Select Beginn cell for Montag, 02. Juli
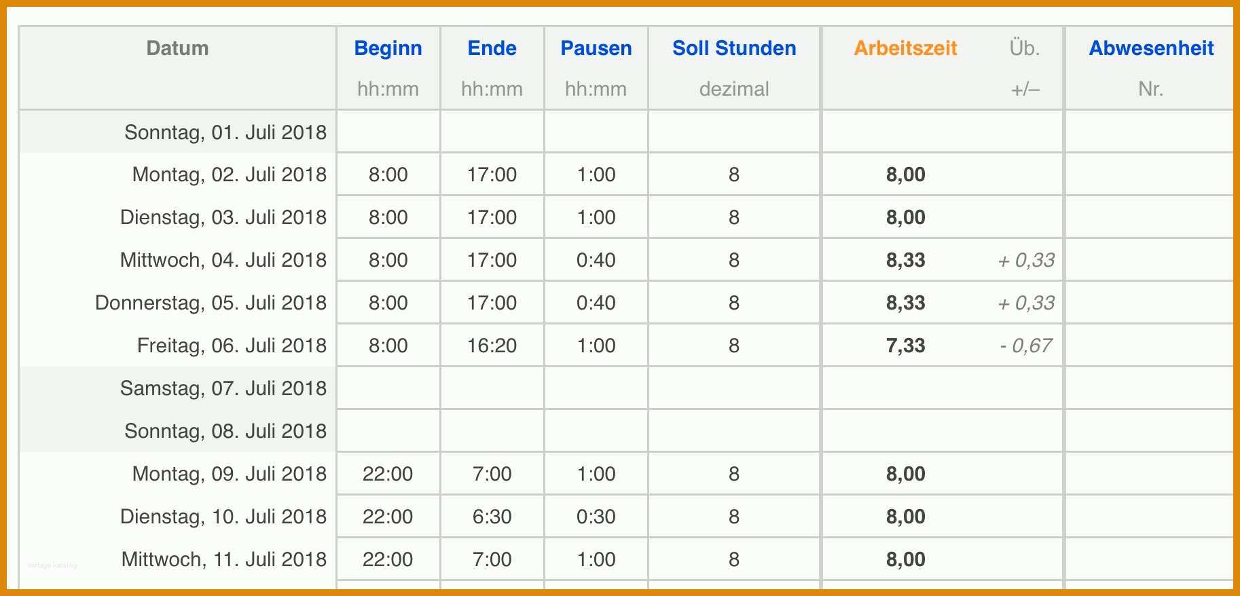Screen dimensions: 1240x596 point(388,174)
